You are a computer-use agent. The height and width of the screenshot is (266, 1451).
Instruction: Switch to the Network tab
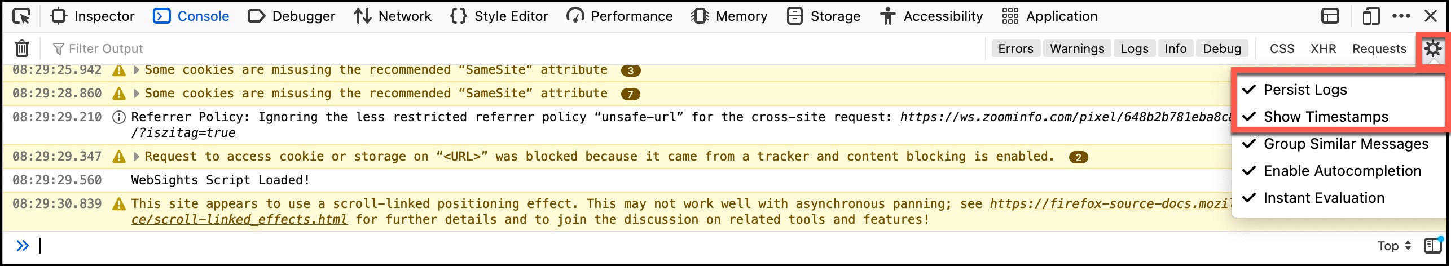[x=393, y=16]
